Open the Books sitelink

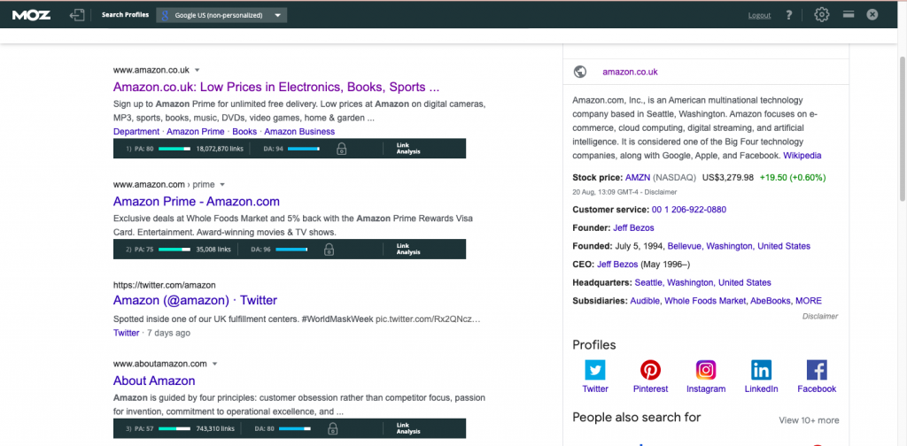(x=244, y=131)
